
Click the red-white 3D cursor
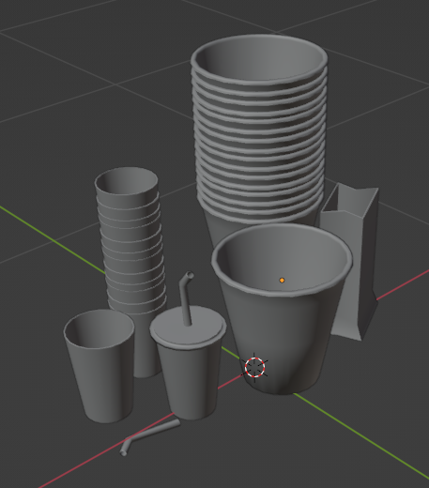click(x=254, y=367)
